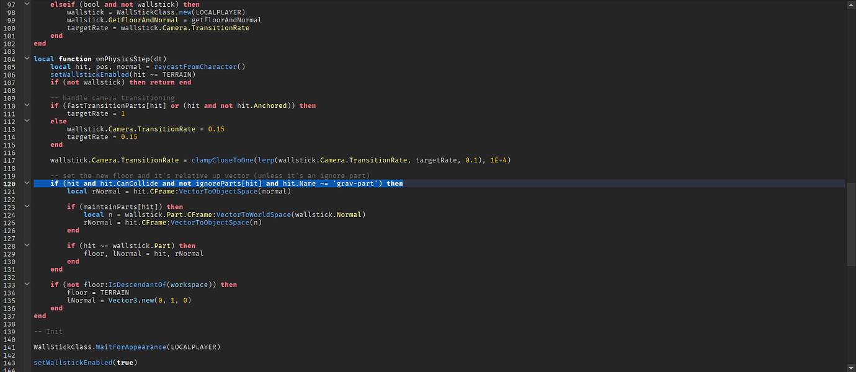Click the scrollbar down arrow
This screenshot has width=856, height=372.
(x=851, y=368)
